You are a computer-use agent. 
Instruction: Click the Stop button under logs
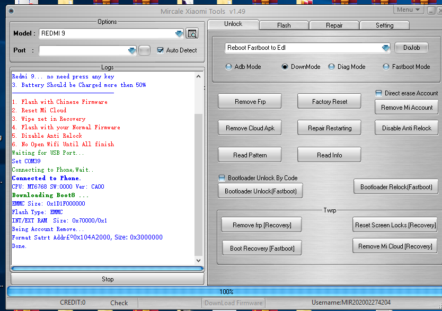point(108,279)
